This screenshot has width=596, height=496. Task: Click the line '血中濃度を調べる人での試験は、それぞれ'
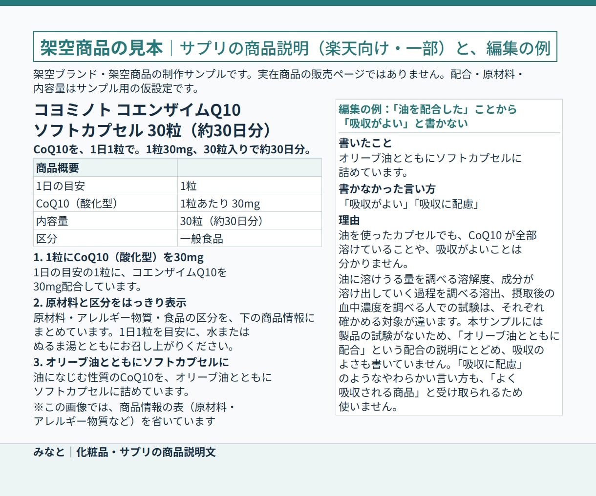click(x=442, y=308)
